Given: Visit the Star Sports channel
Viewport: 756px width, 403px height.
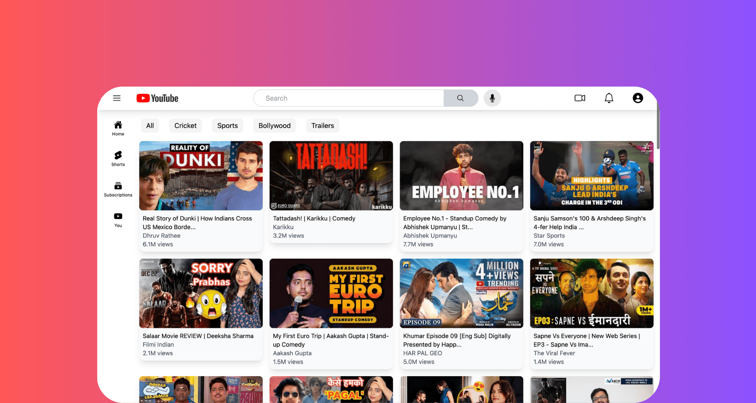Looking at the screenshot, I should (549, 236).
